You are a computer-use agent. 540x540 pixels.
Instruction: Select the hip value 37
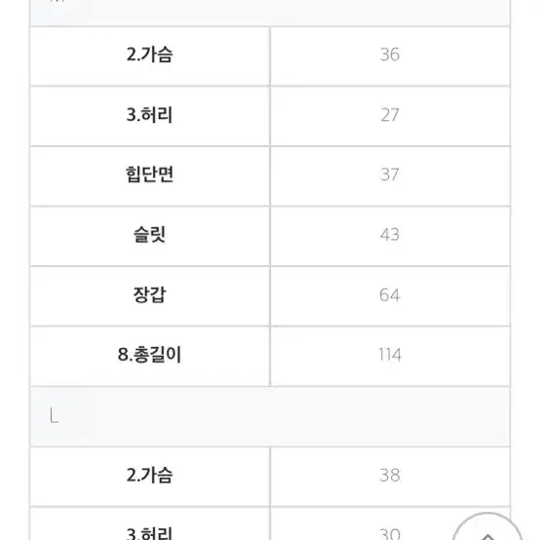point(390,174)
